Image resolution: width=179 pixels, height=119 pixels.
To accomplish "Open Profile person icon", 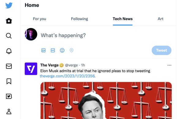I will pos(9,111).
